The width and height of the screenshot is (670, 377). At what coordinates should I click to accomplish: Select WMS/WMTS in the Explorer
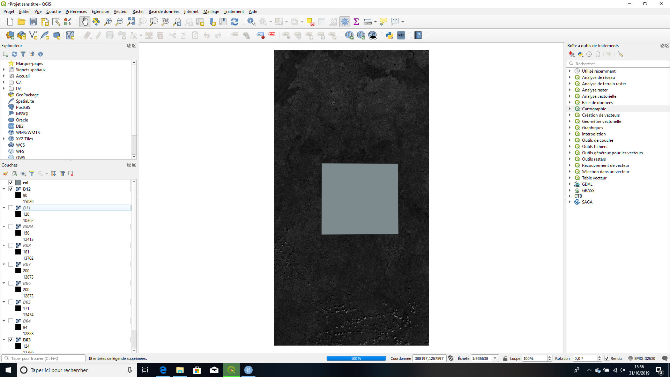pyautogui.click(x=28, y=133)
